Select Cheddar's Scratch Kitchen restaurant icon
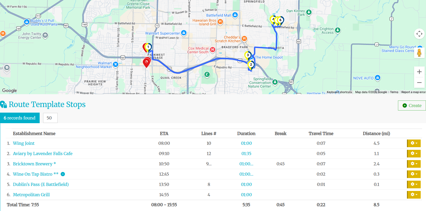The image size is (426, 211). pos(244,39)
